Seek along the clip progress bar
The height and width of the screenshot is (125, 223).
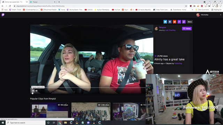(88, 88)
